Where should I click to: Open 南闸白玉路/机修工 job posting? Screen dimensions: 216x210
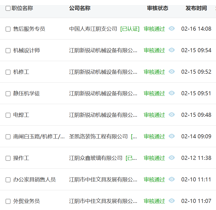pos(39,137)
